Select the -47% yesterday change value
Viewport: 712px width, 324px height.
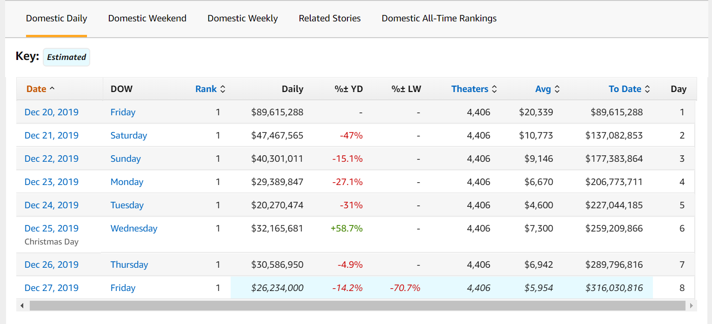pos(351,135)
